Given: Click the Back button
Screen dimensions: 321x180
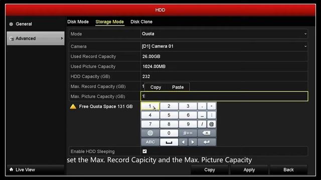Looking at the screenshot, I should (x=288, y=170).
